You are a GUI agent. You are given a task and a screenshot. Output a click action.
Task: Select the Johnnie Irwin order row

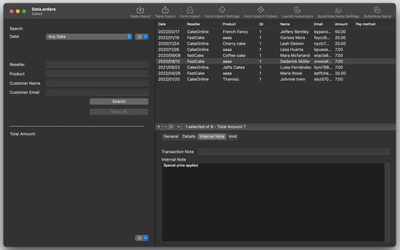click(x=276, y=79)
